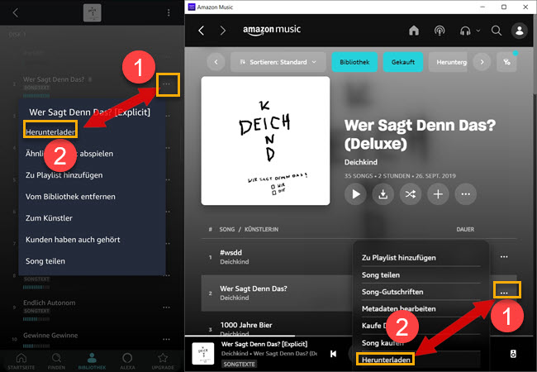This screenshot has height=372, width=537.
Task: Select 'Vom Bibliothek entfernen' in mobile menu
Action: tap(70, 197)
